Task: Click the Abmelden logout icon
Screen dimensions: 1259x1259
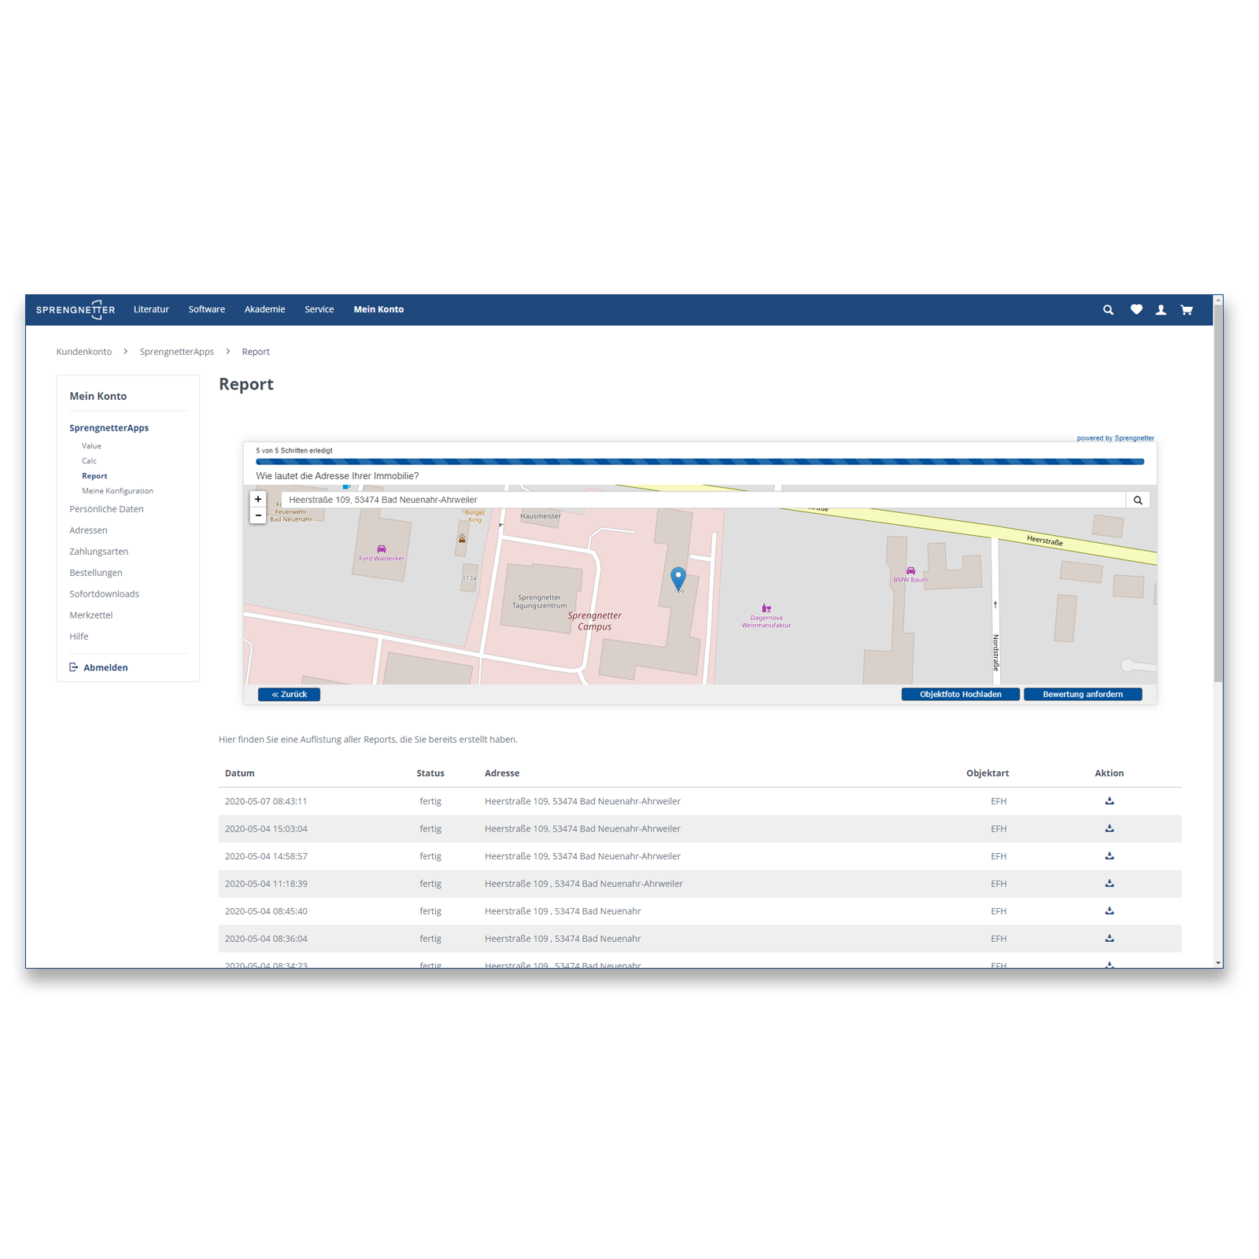Action: click(x=74, y=667)
